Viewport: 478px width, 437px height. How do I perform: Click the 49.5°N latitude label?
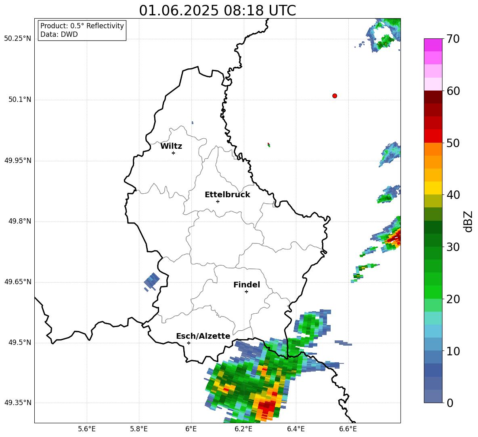(20, 342)
